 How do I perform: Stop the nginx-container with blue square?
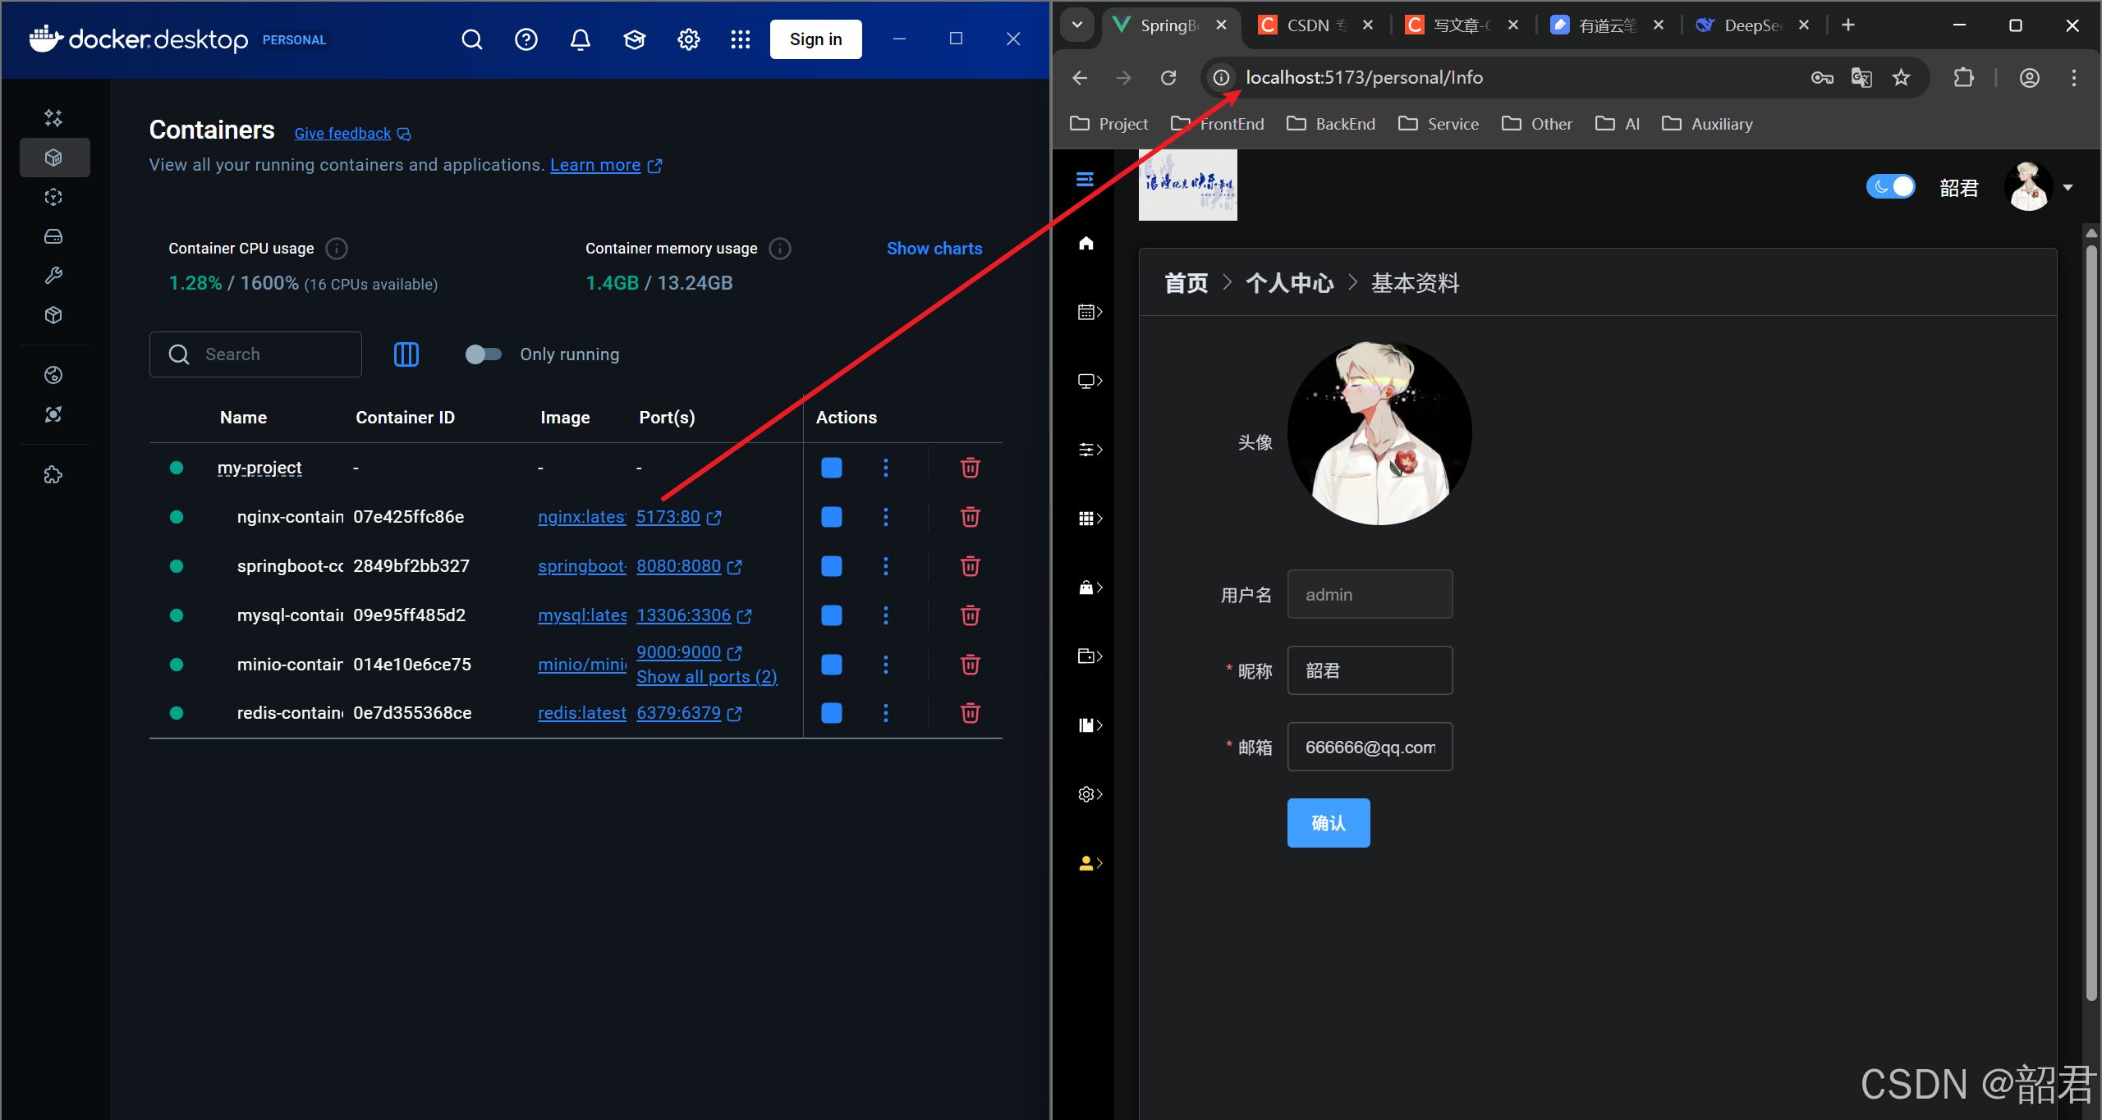[831, 517]
